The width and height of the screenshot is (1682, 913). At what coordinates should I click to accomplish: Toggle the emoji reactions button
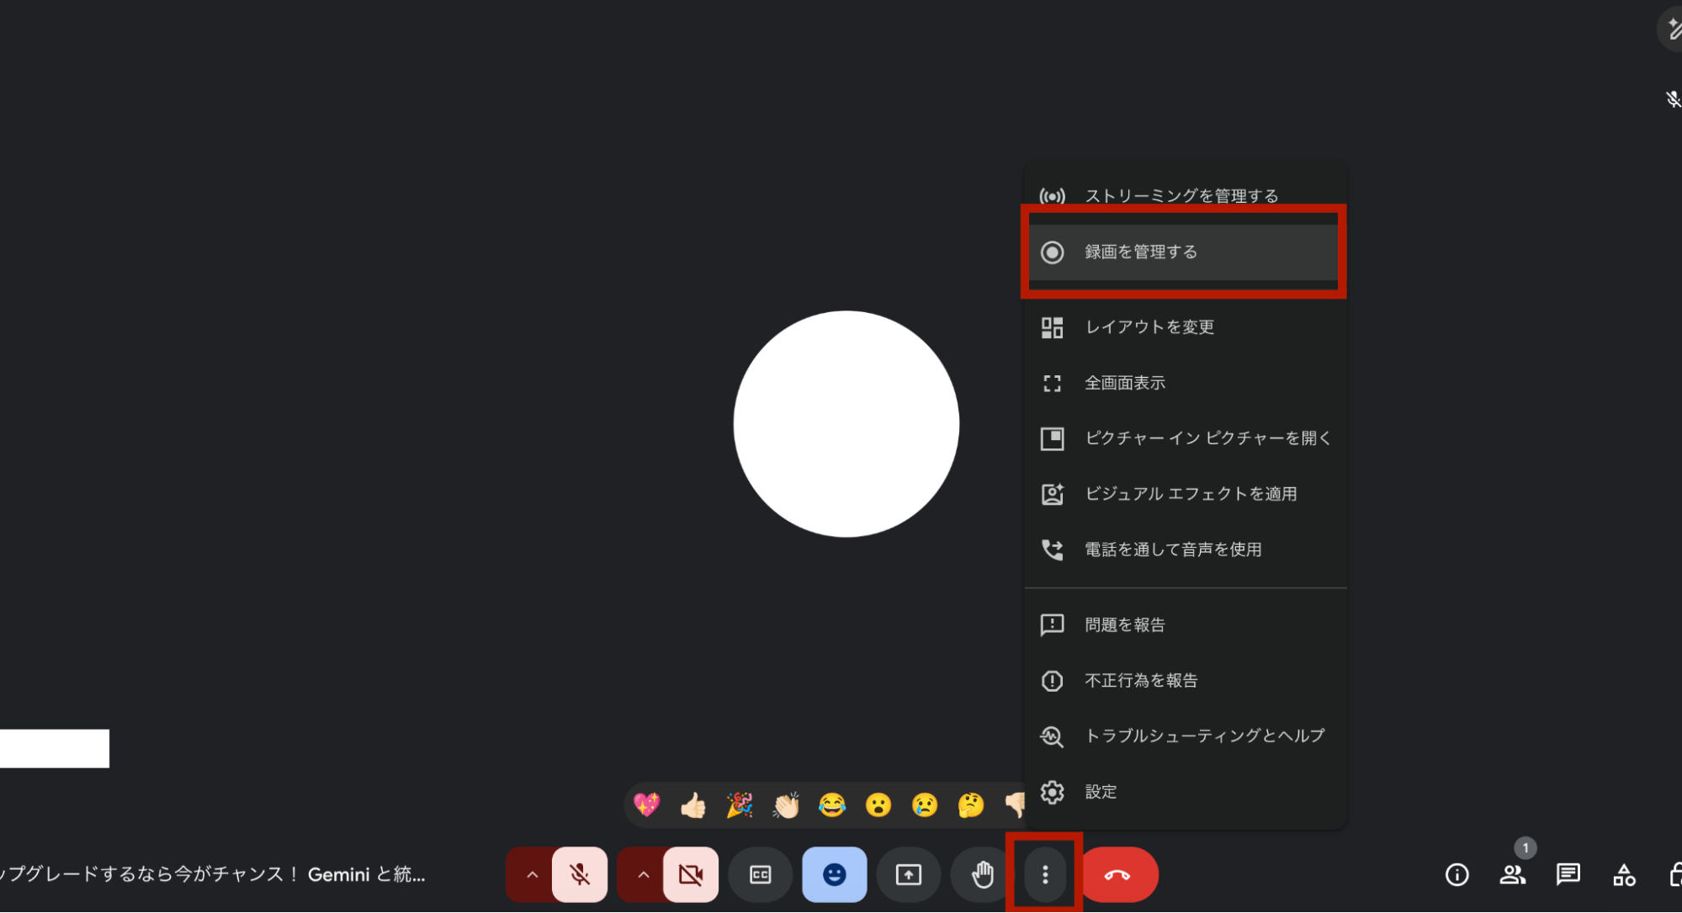click(x=835, y=874)
